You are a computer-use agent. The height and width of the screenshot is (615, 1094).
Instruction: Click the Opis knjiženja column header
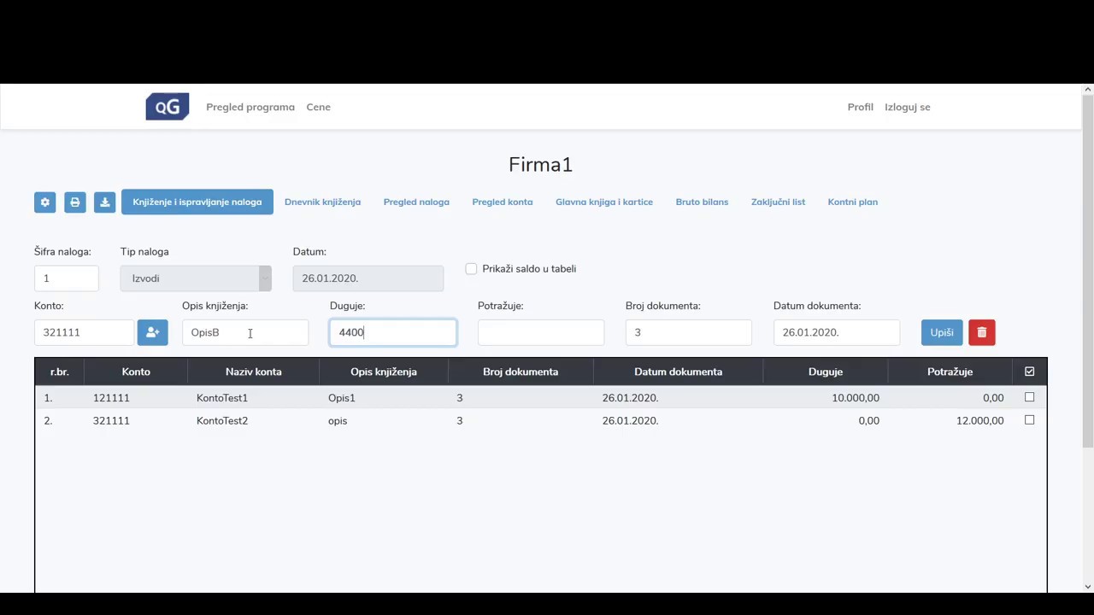click(x=384, y=372)
